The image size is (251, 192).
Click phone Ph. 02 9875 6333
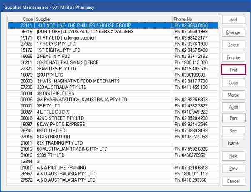tap(191, 100)
